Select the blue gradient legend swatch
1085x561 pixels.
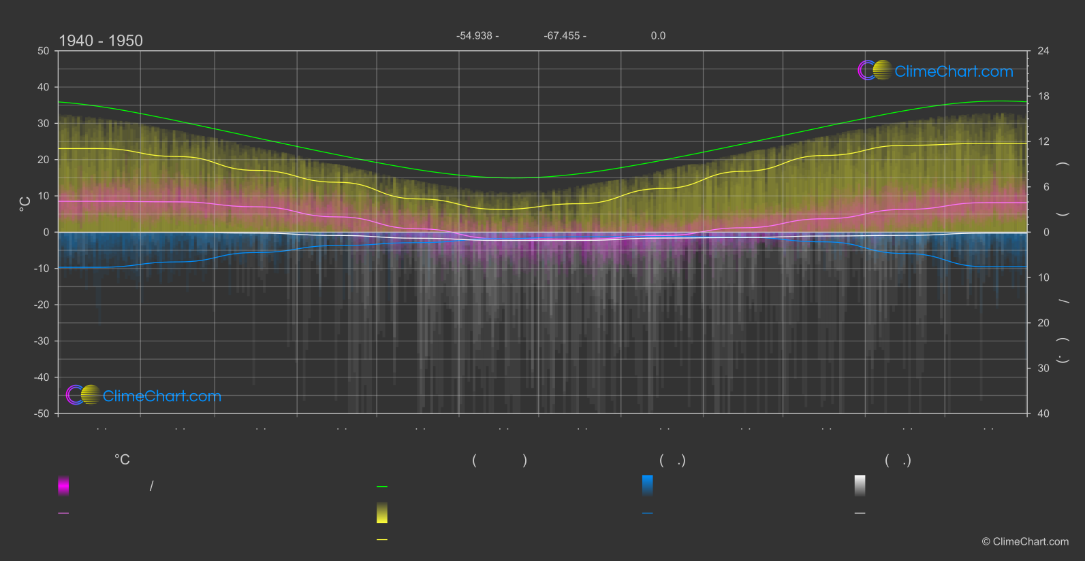pyautogui.click(x=648, y=486)
